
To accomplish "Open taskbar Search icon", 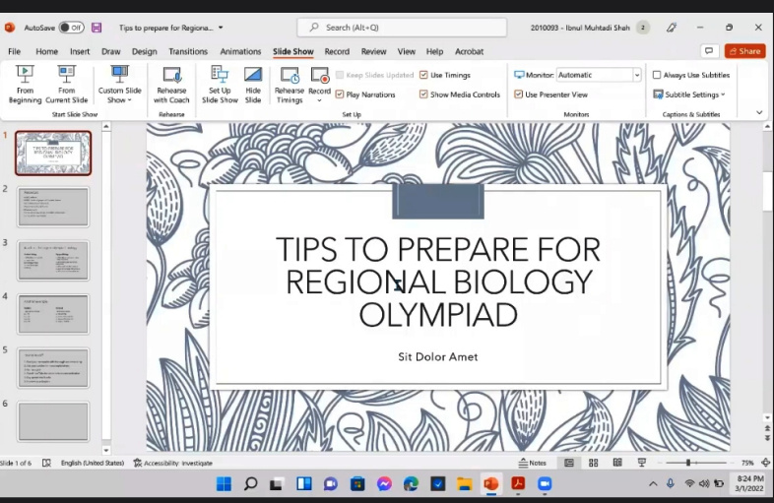I will (x=250, y=483).
